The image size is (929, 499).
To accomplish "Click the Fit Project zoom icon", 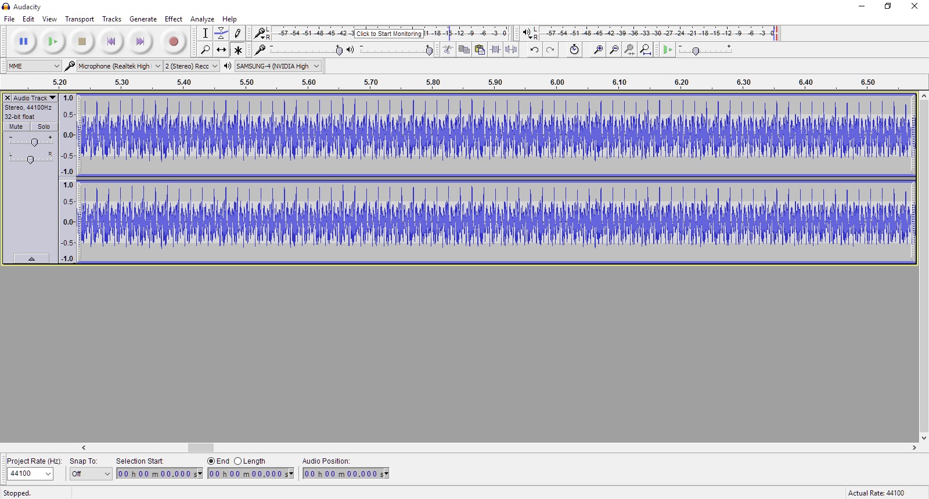I will [645, 50].
